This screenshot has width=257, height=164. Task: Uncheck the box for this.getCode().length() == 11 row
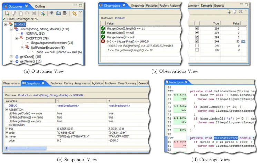coord(197,28)
